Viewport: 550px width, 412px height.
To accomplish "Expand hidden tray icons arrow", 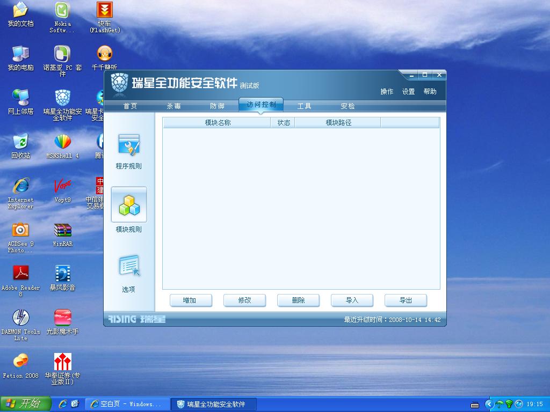I will [489, 404].
